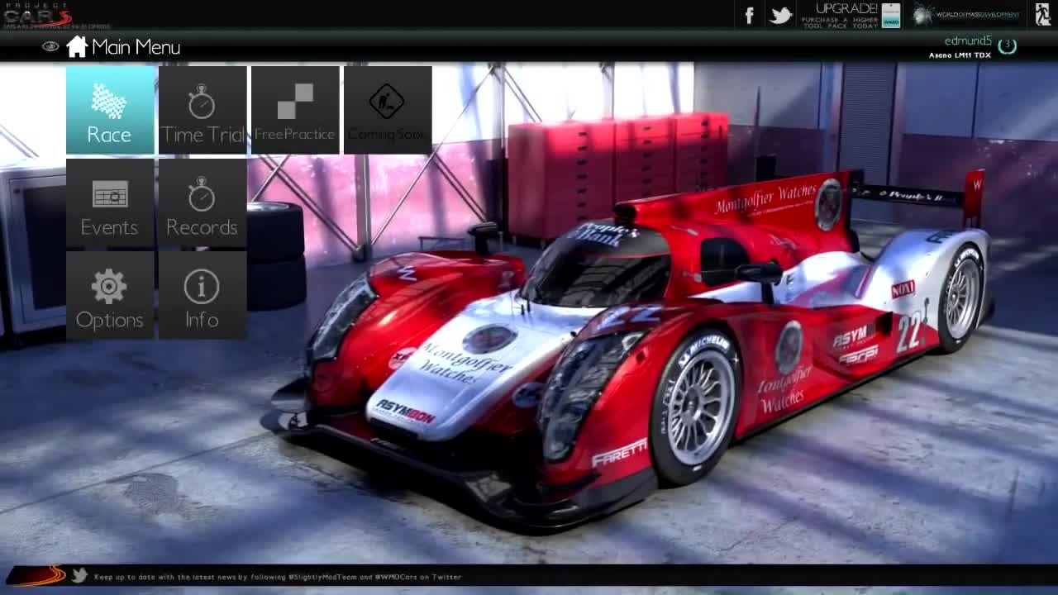
Task: Click the Upgrade tool pack banner
Action: tap(850, 15)
